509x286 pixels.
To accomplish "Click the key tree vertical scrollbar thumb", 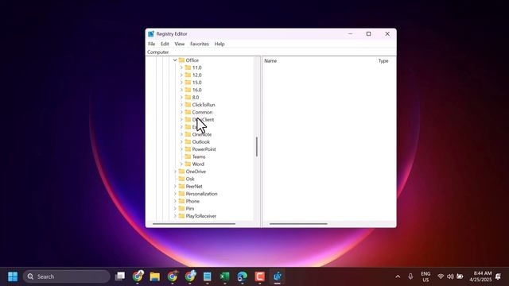I will [257, 146].
